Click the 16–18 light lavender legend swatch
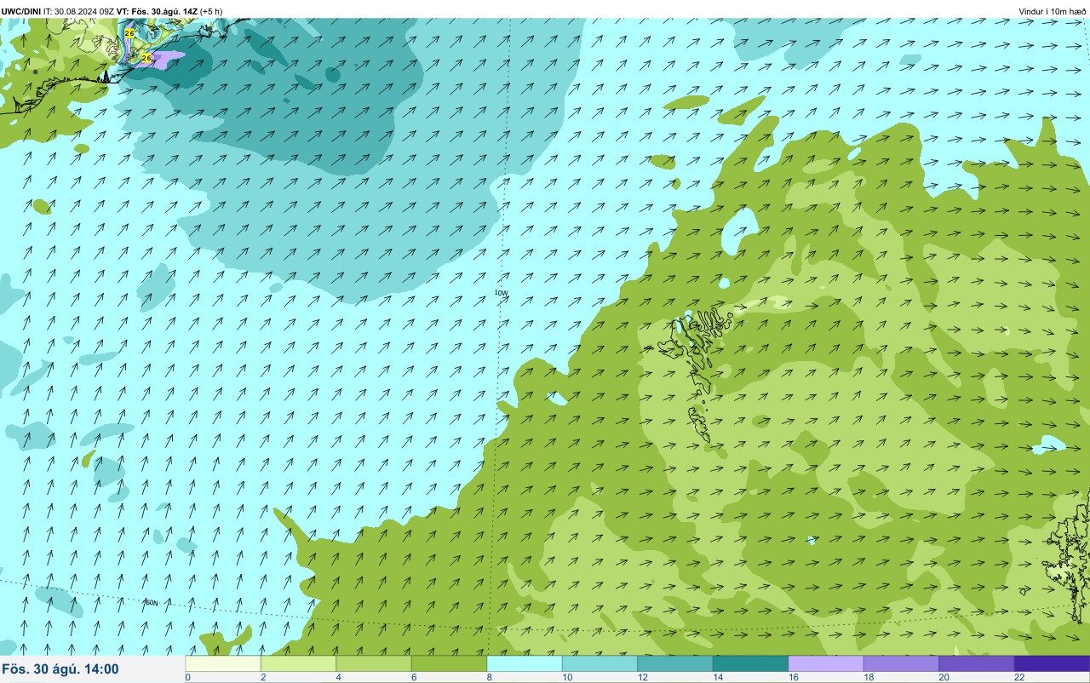This screenshot has height=683, width=1090. tap(826, 663)
